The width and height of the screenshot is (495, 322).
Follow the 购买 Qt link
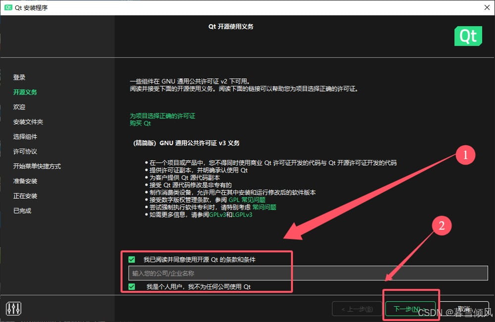(x=140, y=123)
